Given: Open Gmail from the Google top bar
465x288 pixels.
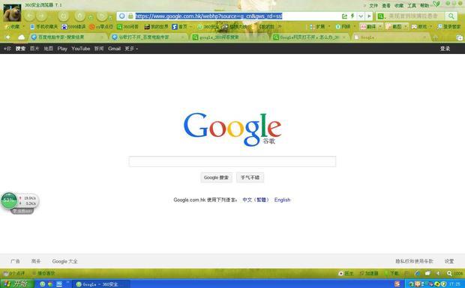Looking at the screenshot, I should pos(114,49).
